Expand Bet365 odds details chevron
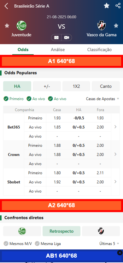 [115, 127]
